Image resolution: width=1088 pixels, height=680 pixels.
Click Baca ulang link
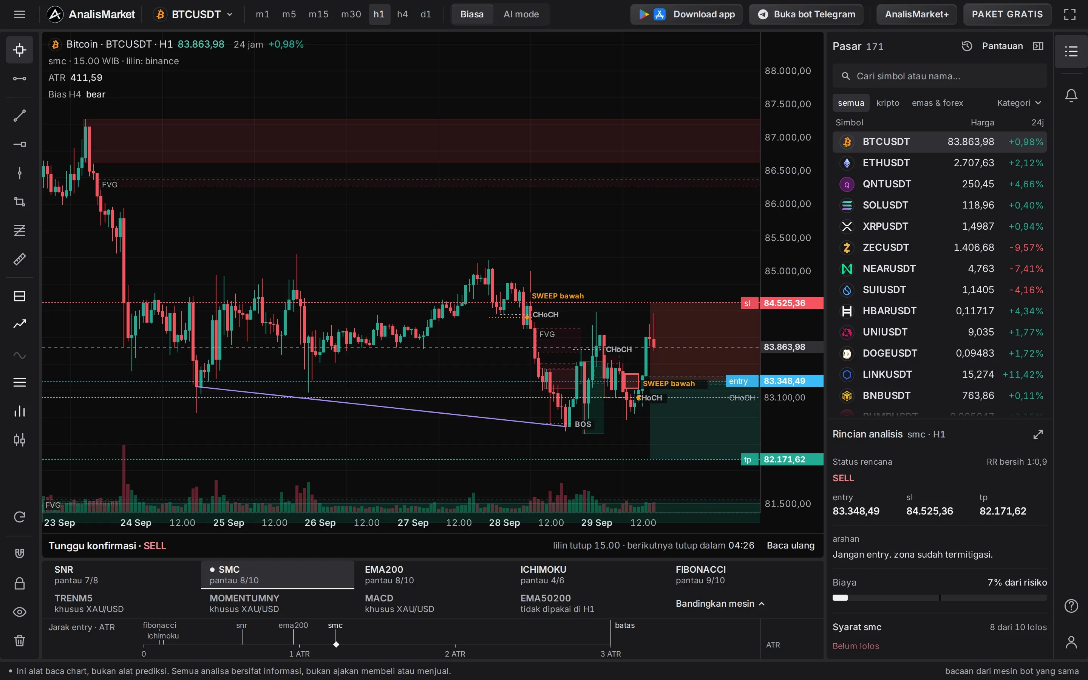(x=790, y=546)
